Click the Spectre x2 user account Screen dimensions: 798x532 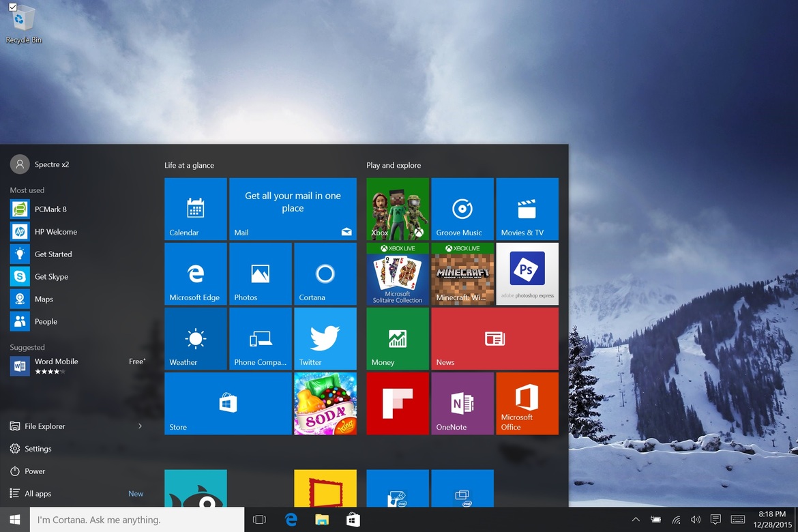click(x=40, y=164)
